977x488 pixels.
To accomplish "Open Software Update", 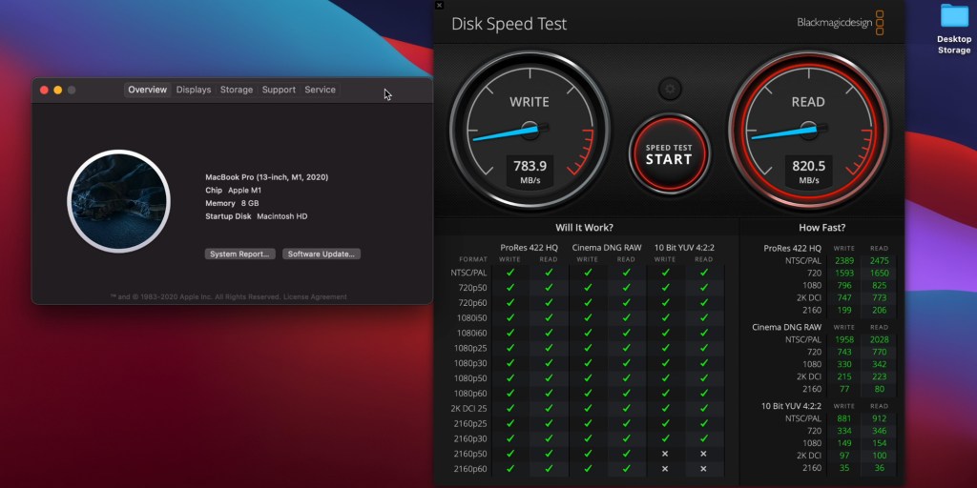I will [x=322, y=254].
